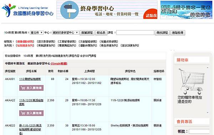Click the red 請點我 badge on the banner
Viewport: 214px width, 135px height.
tap(151, 14)
